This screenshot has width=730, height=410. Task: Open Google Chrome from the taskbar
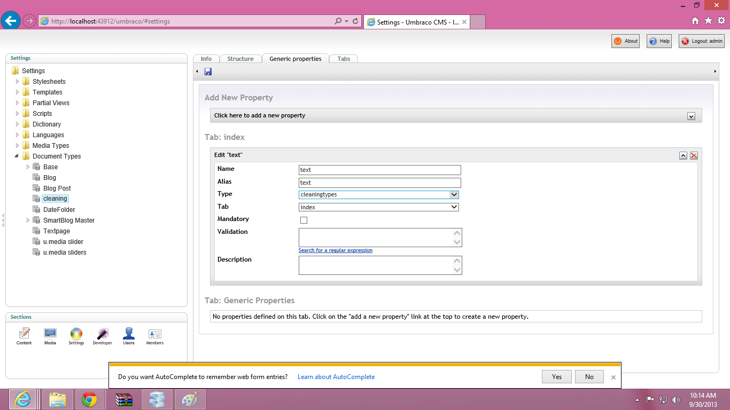[x=89, y=399]
